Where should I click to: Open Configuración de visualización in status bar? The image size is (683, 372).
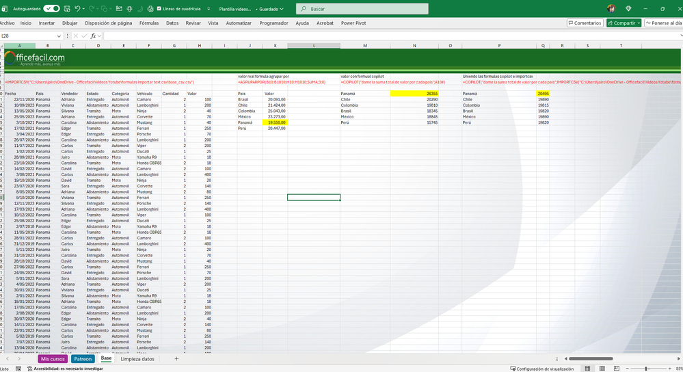542,369
